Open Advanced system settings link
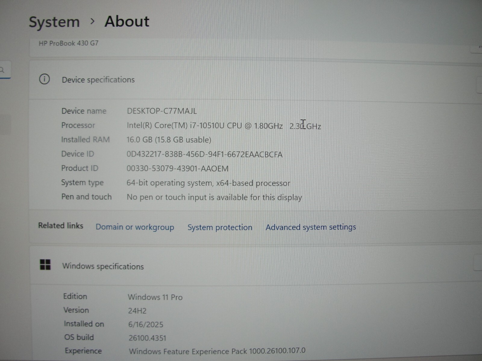This screenshot has width=482, height=361. (x=311, y=227)
